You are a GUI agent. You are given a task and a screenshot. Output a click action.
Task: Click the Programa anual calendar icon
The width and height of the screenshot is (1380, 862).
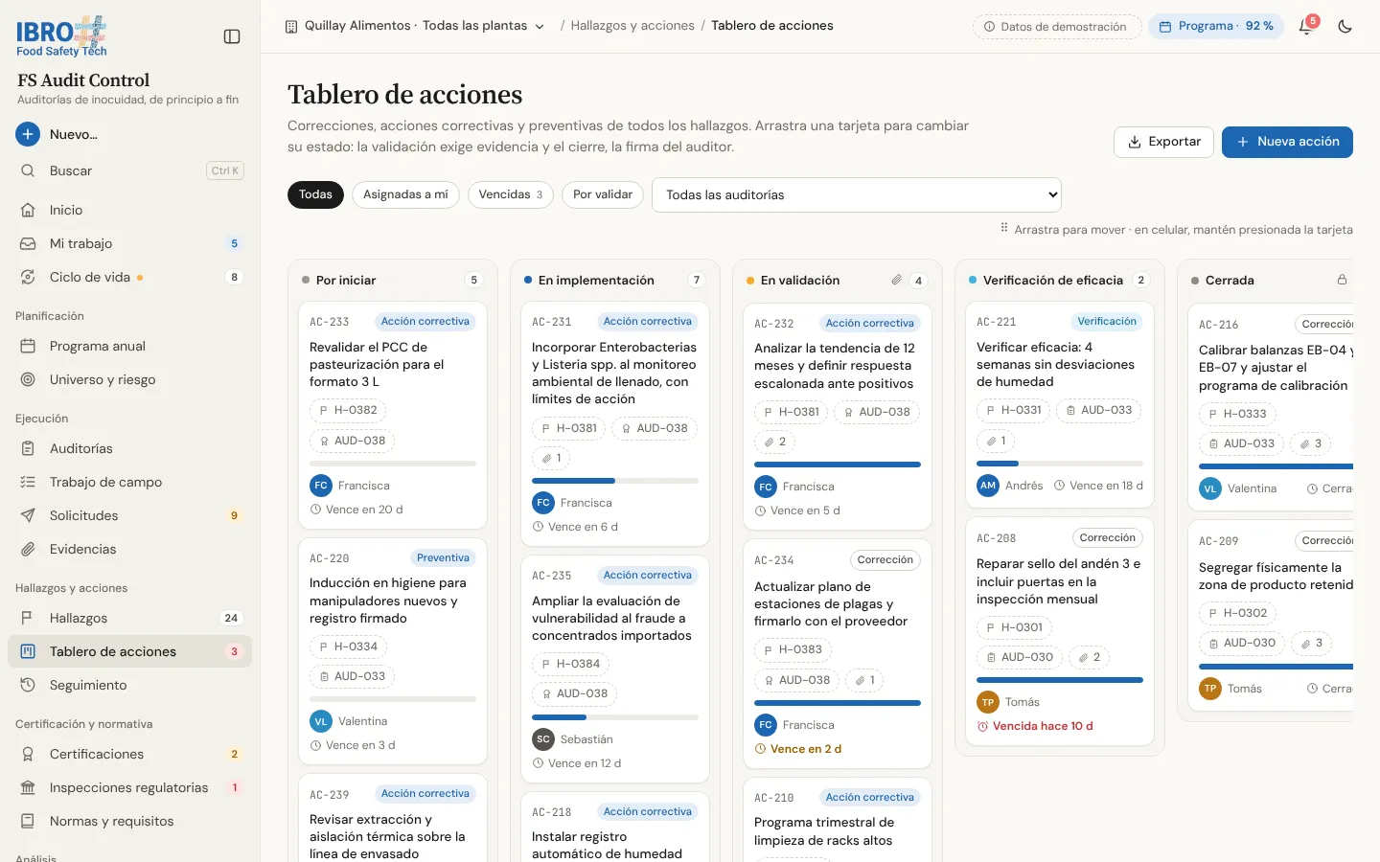[x=28, y=346]
